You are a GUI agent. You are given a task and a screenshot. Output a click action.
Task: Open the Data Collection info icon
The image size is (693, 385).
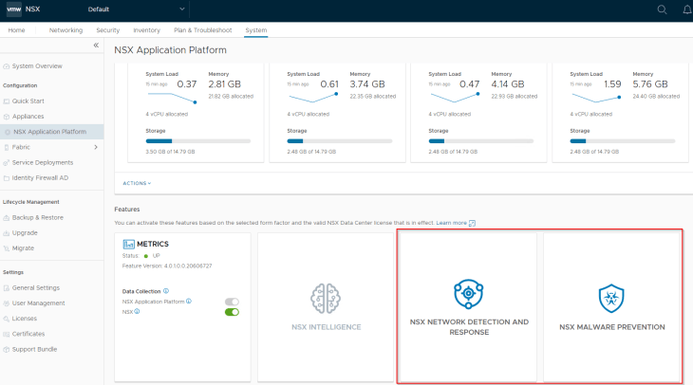pos(166,291)
